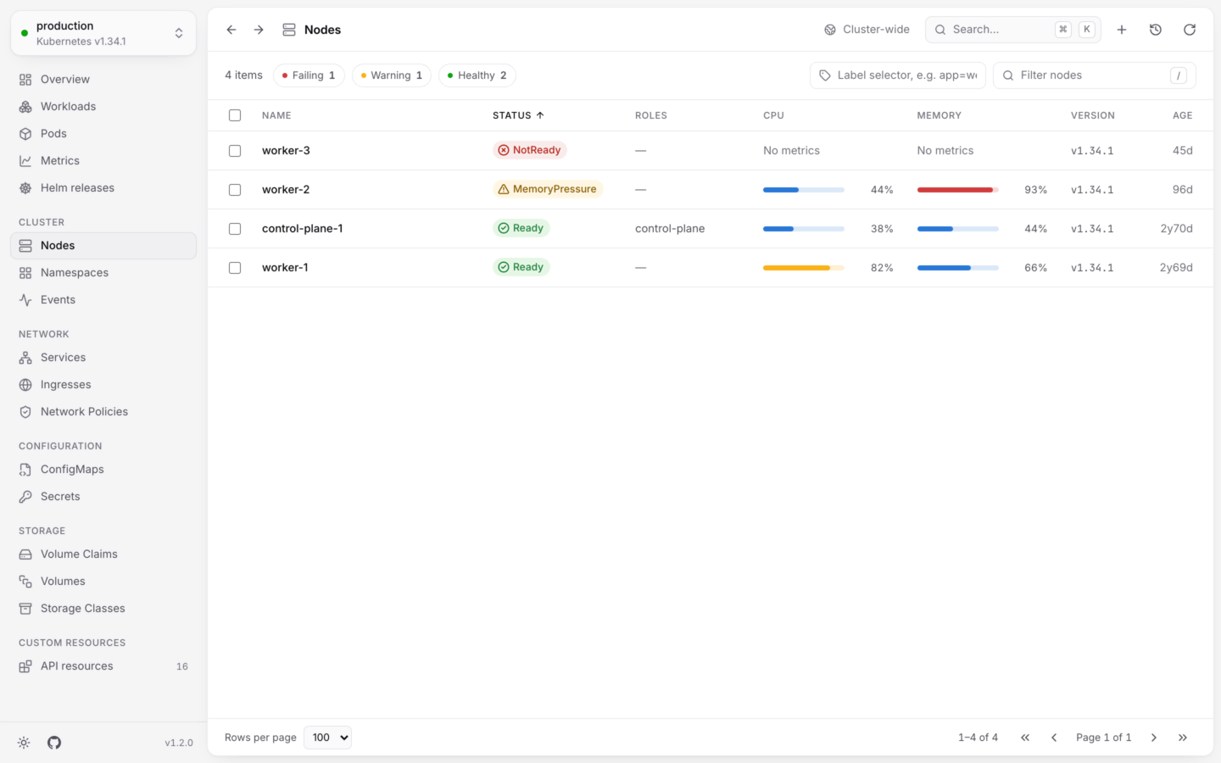Open the global Search box
Viewport: 1221px width, 763px height.
pyautogui.click(x=1013, y=30)
